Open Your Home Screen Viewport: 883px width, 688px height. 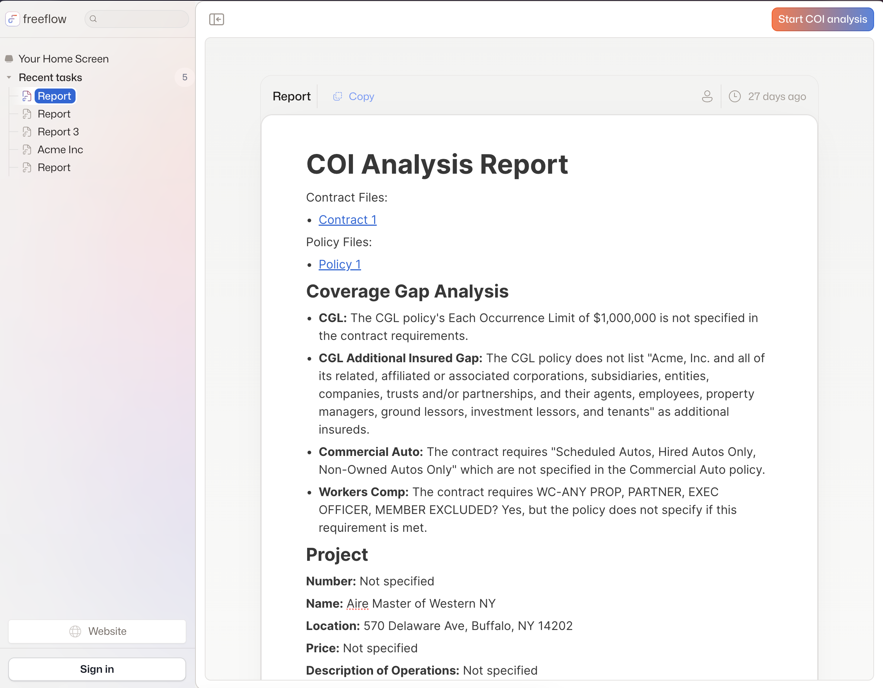pos(64,59)
